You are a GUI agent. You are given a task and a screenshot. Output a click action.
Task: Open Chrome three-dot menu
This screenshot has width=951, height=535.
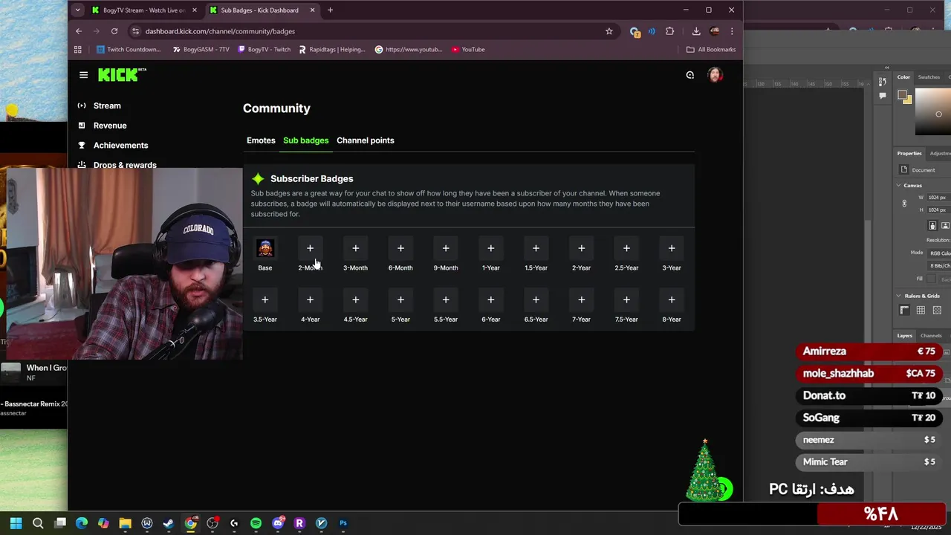pos(732,31)
